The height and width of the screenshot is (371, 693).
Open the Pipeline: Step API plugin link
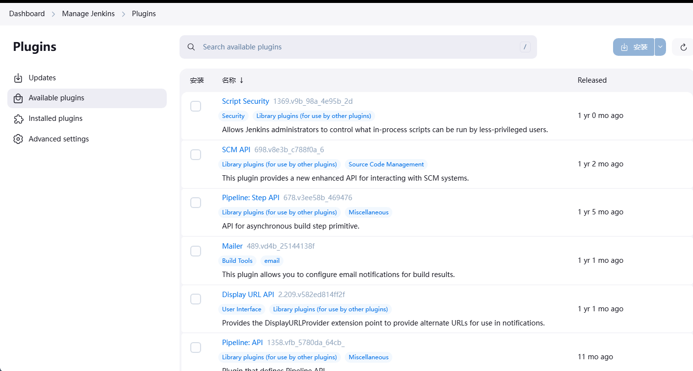point(251,198)
